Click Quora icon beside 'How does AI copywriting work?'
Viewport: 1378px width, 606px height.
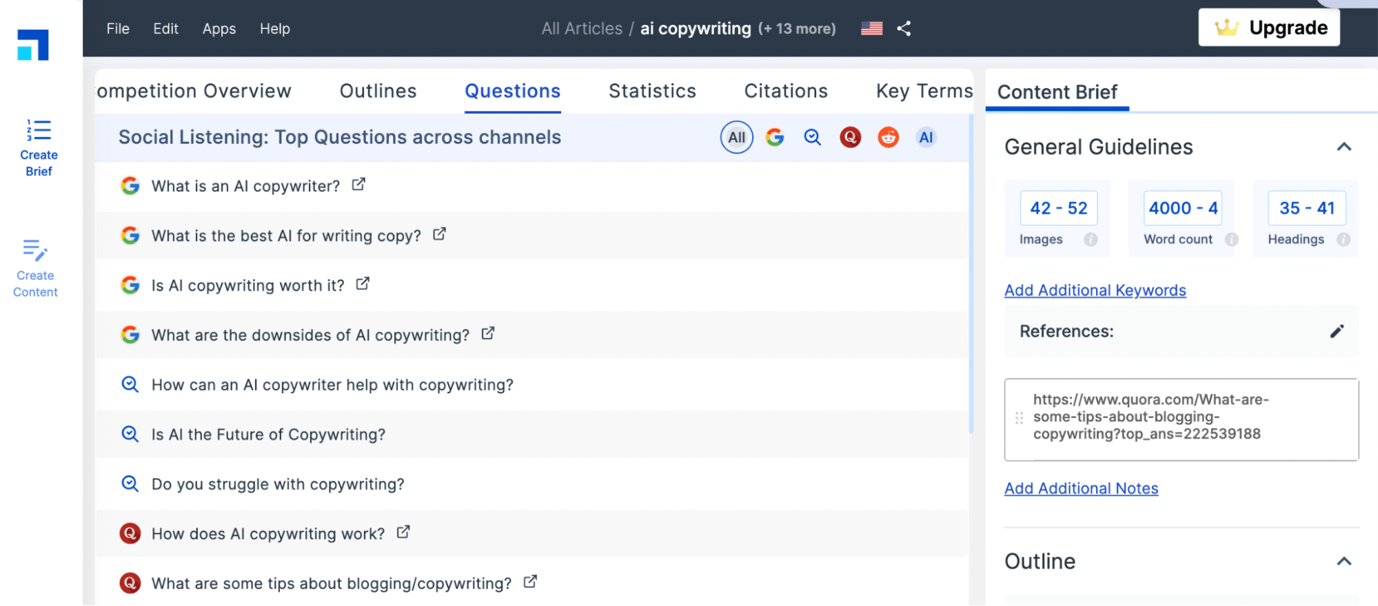coord(130,533)
